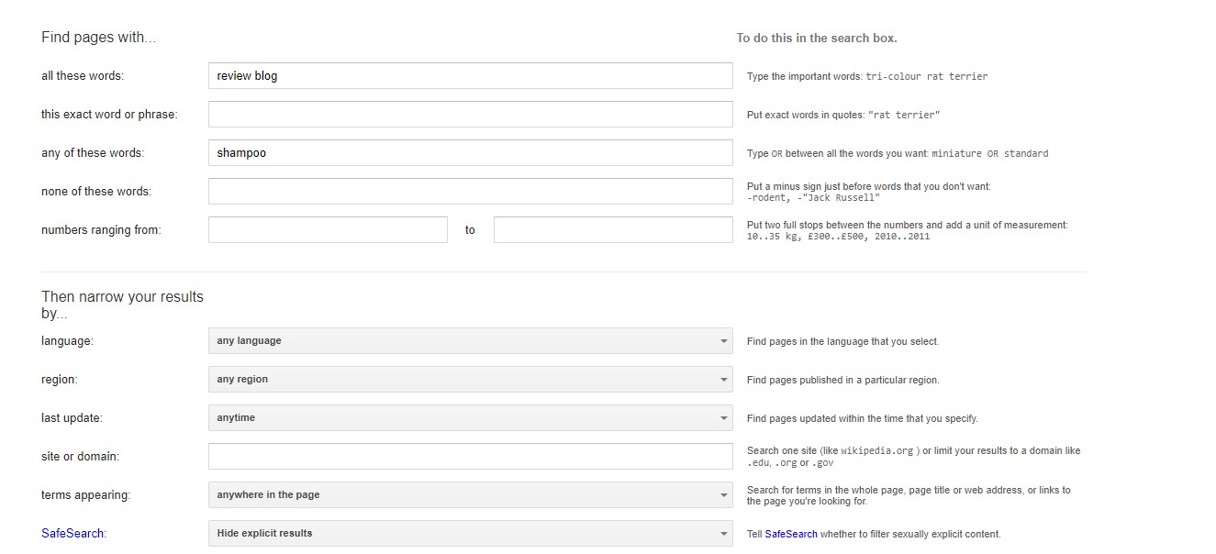Click the 'Type OR between all the words' hint
The width and height of the screenshot is (1216, 554).
[898, 153]
